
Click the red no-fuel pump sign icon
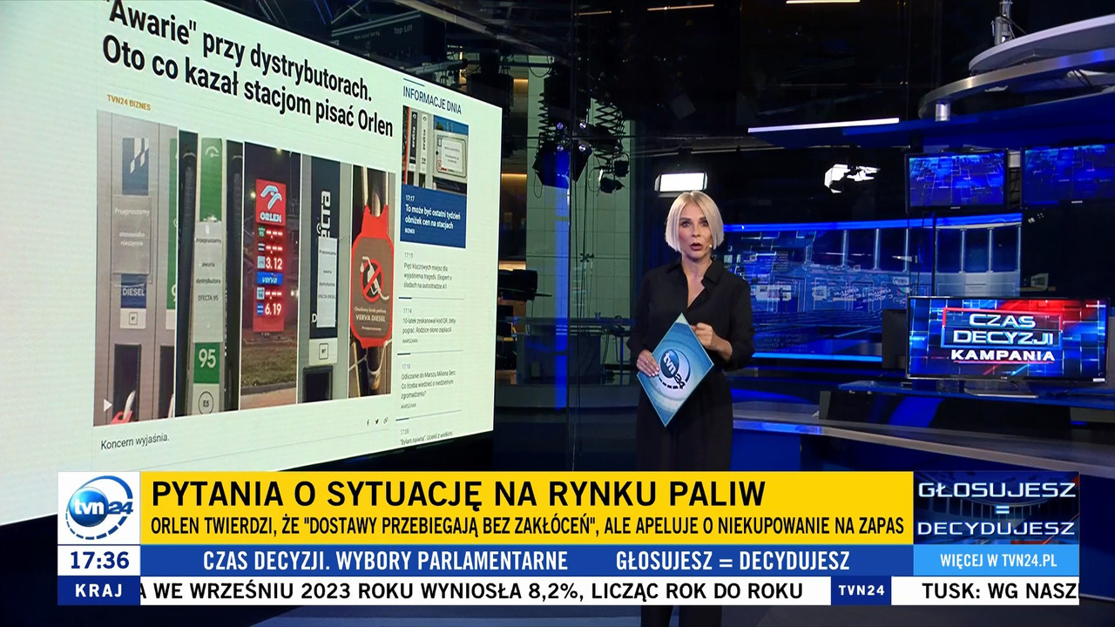pos(372,279)
